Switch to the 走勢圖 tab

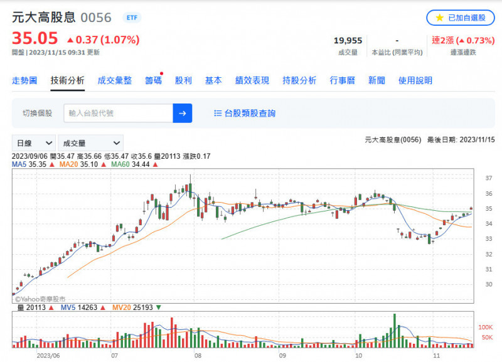tap(24, 80)
